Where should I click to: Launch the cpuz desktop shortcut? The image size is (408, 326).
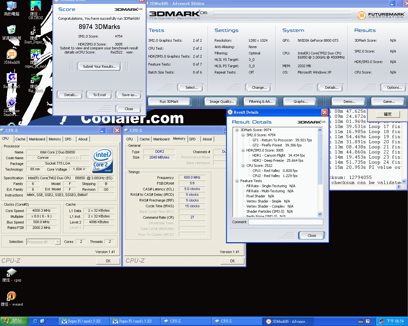(x=12, y=275)
